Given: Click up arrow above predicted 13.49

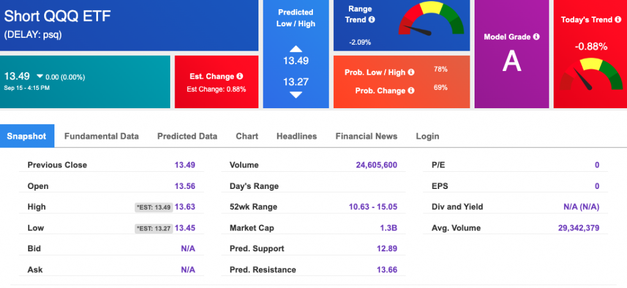Looking at the screenshot, I should pyautogui.click(x=296, y=49).
